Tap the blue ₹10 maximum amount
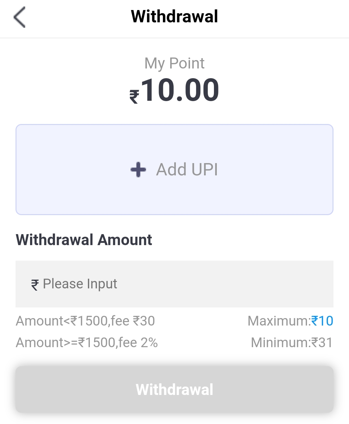 [x=322, y=321]
